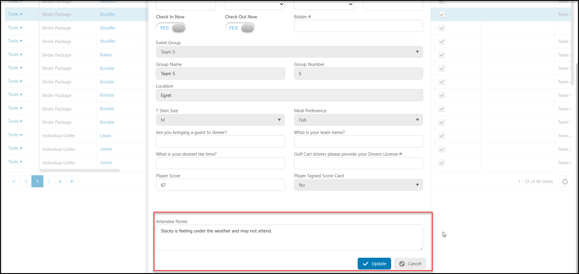Go to last page in grid pager
This screenshot has width=579, height=274.
click(x=72, y=181)
